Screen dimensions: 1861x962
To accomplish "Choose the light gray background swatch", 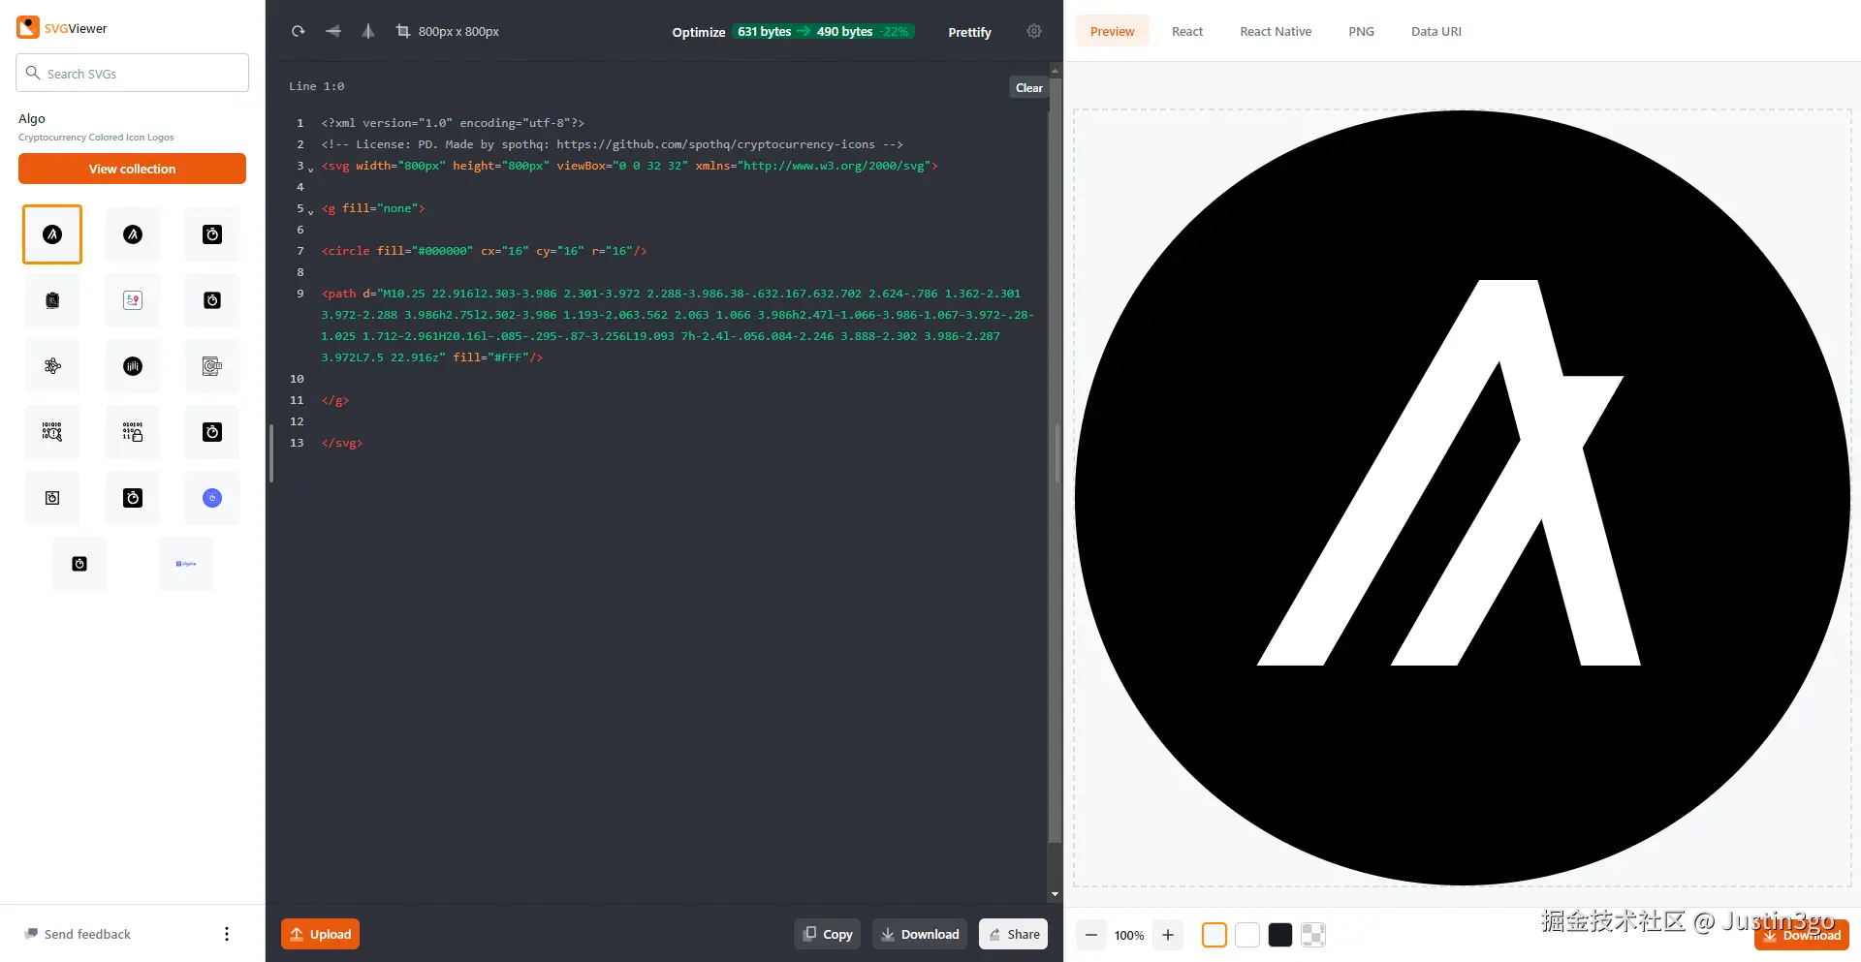I will [x=1214, y=935].
